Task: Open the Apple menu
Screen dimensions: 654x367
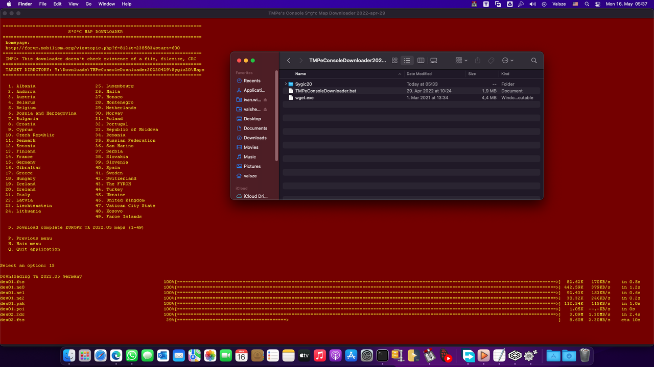Action: coord(9,4)
